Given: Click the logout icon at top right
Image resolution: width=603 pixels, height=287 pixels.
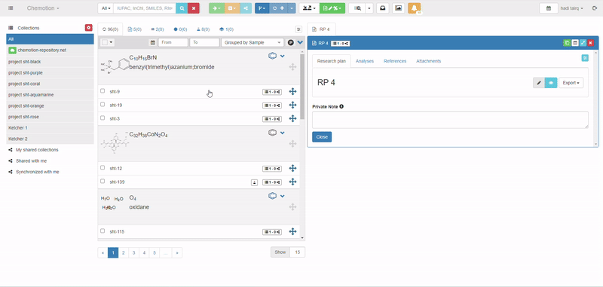Looking at the screenshot, I should click(595, 8).
